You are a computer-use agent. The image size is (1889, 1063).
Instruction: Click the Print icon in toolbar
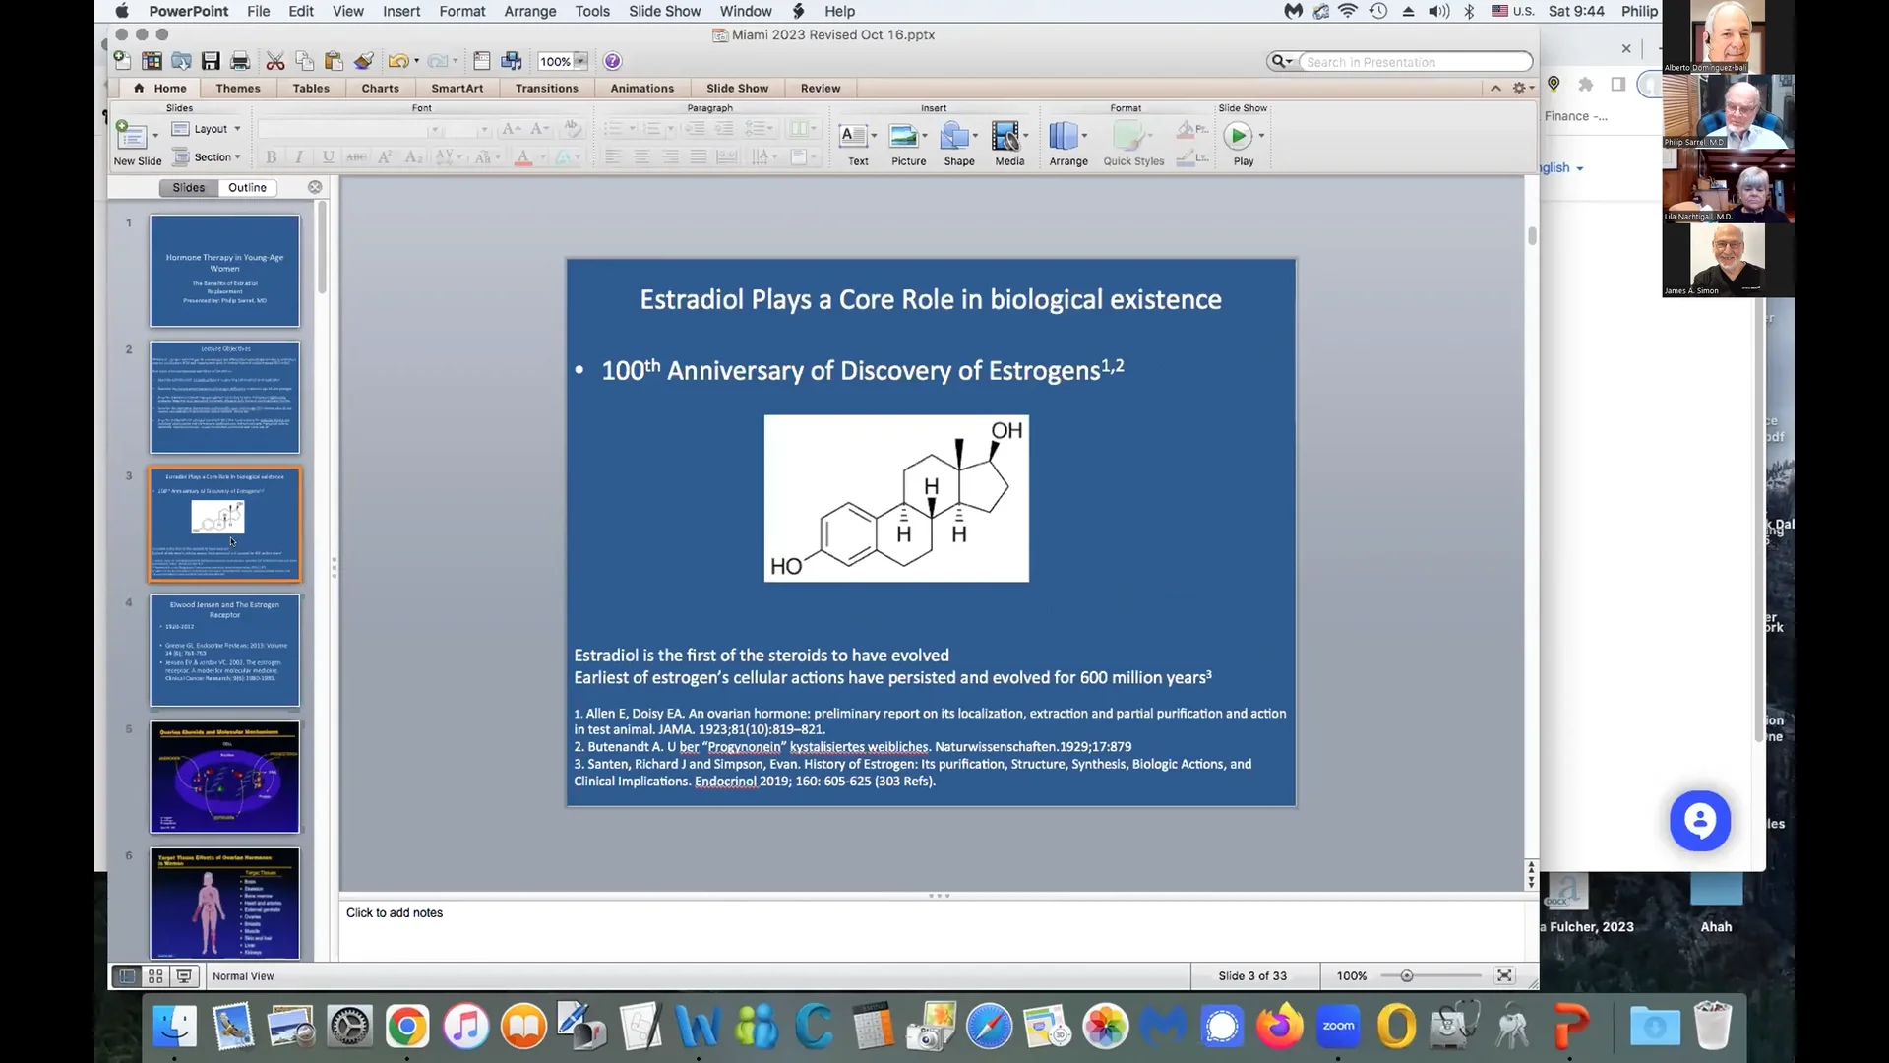pos(239,61)
